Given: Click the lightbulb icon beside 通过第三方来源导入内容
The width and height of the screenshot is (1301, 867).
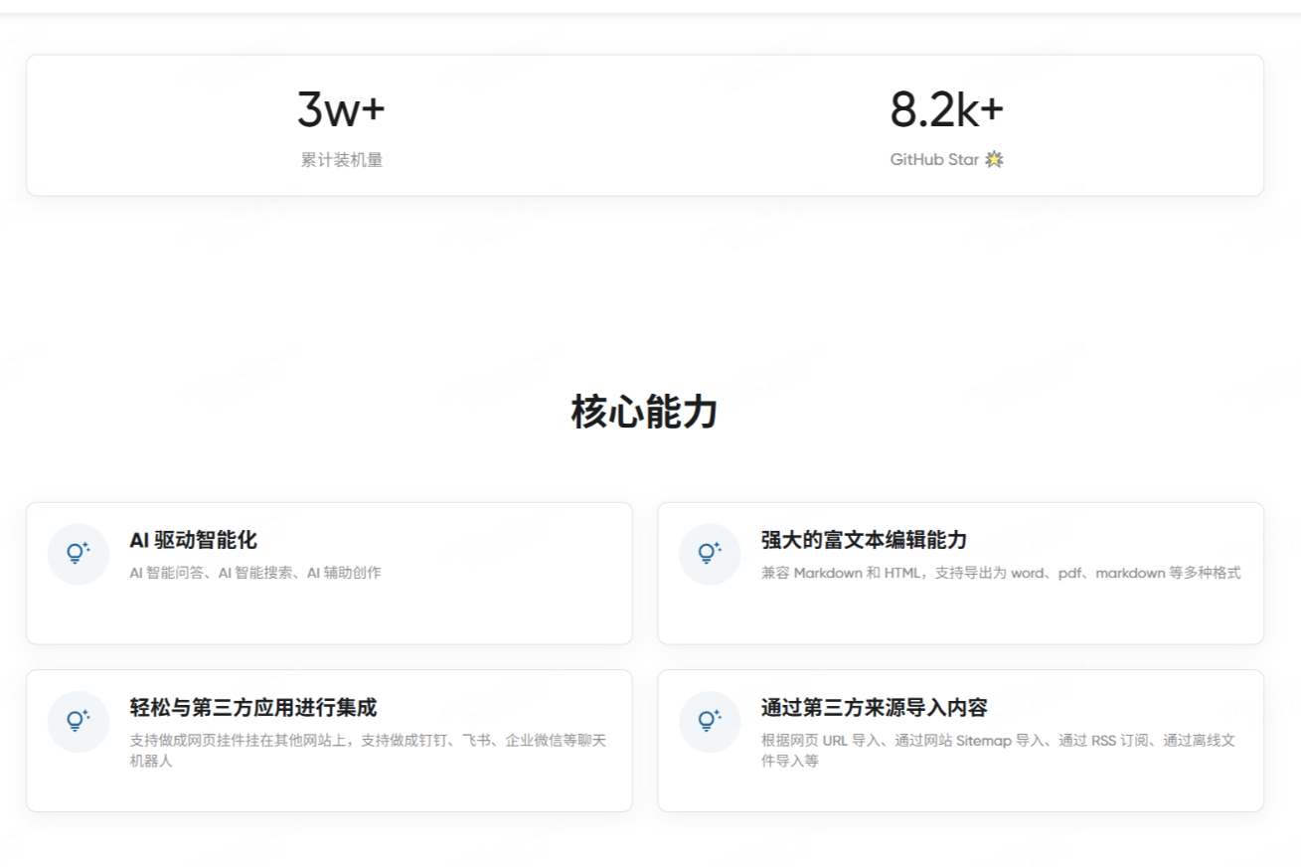Looking at the screenshot, I should [710, 721].
